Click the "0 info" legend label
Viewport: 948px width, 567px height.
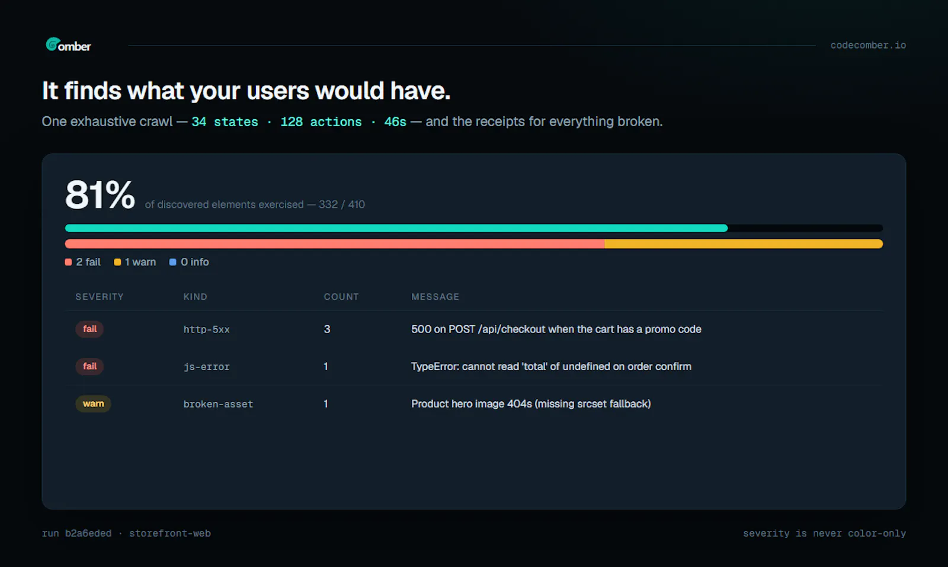(x=195, y=262)
